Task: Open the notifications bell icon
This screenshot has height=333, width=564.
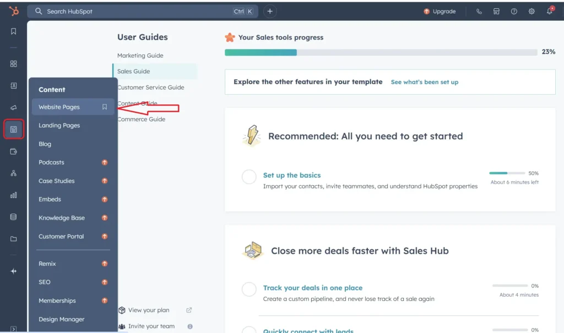Action: pos(549,11)
